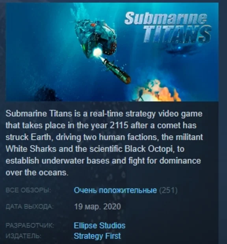227x244 pixels.
Task: Click the 'РАЗРАБОТЧИК:' label
Action: (30, 226)
